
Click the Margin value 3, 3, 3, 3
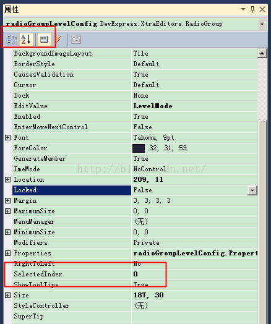[x=152, y=200]
